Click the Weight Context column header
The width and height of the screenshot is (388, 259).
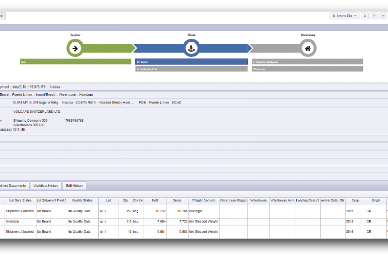point(203,201)
